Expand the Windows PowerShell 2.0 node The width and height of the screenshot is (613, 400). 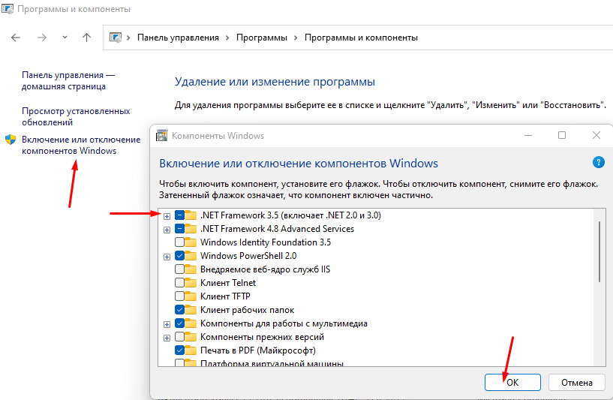(x=167, y=257)
